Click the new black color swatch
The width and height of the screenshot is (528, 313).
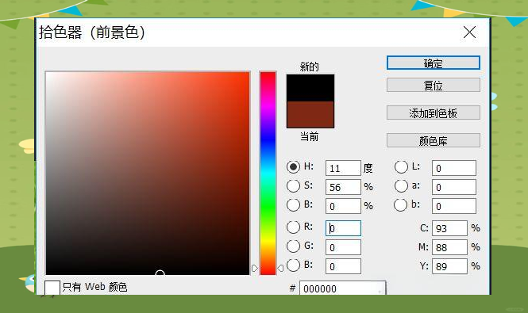coord(310,88)
